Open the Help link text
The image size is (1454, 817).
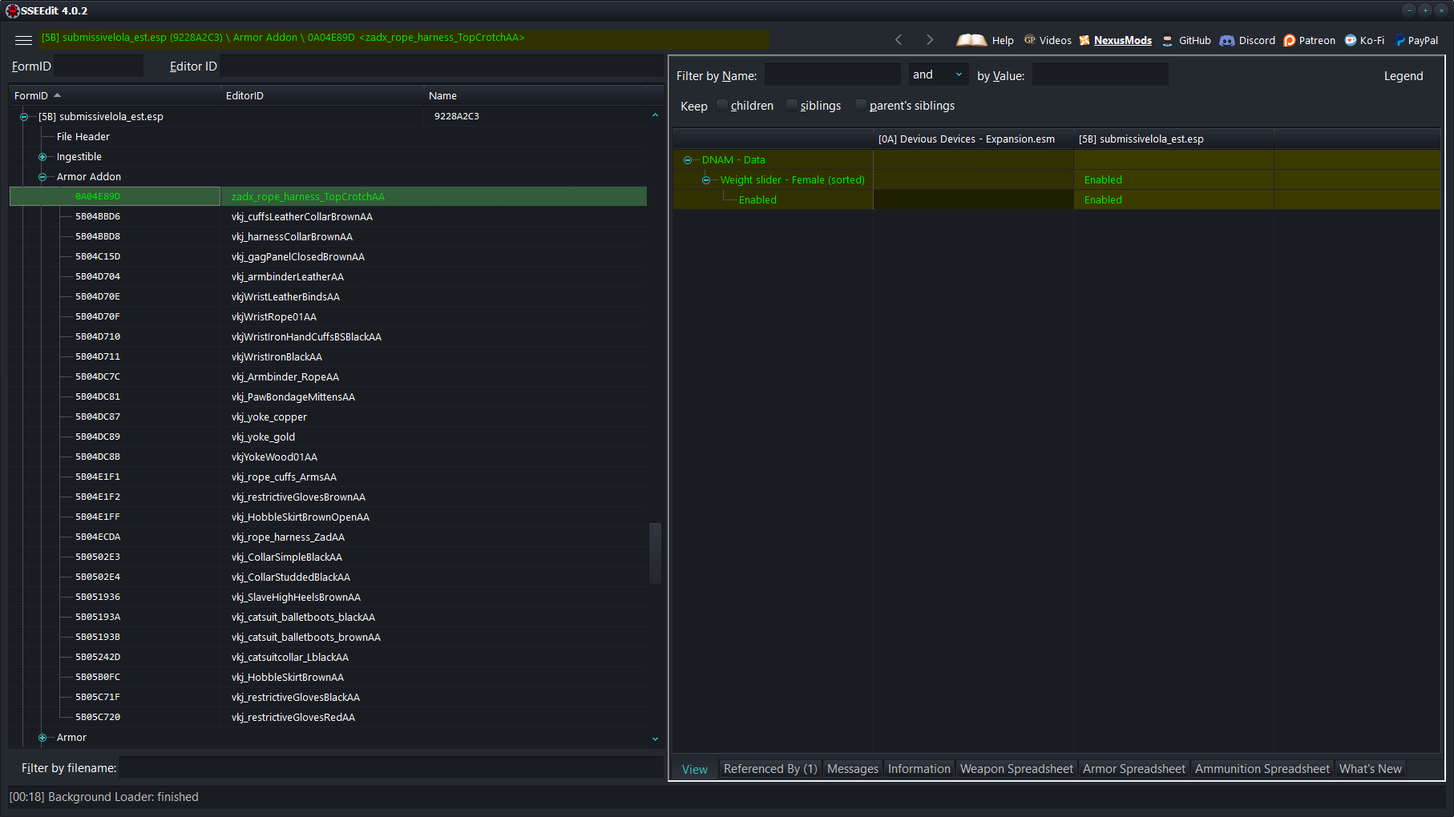tap(1003, 40)
